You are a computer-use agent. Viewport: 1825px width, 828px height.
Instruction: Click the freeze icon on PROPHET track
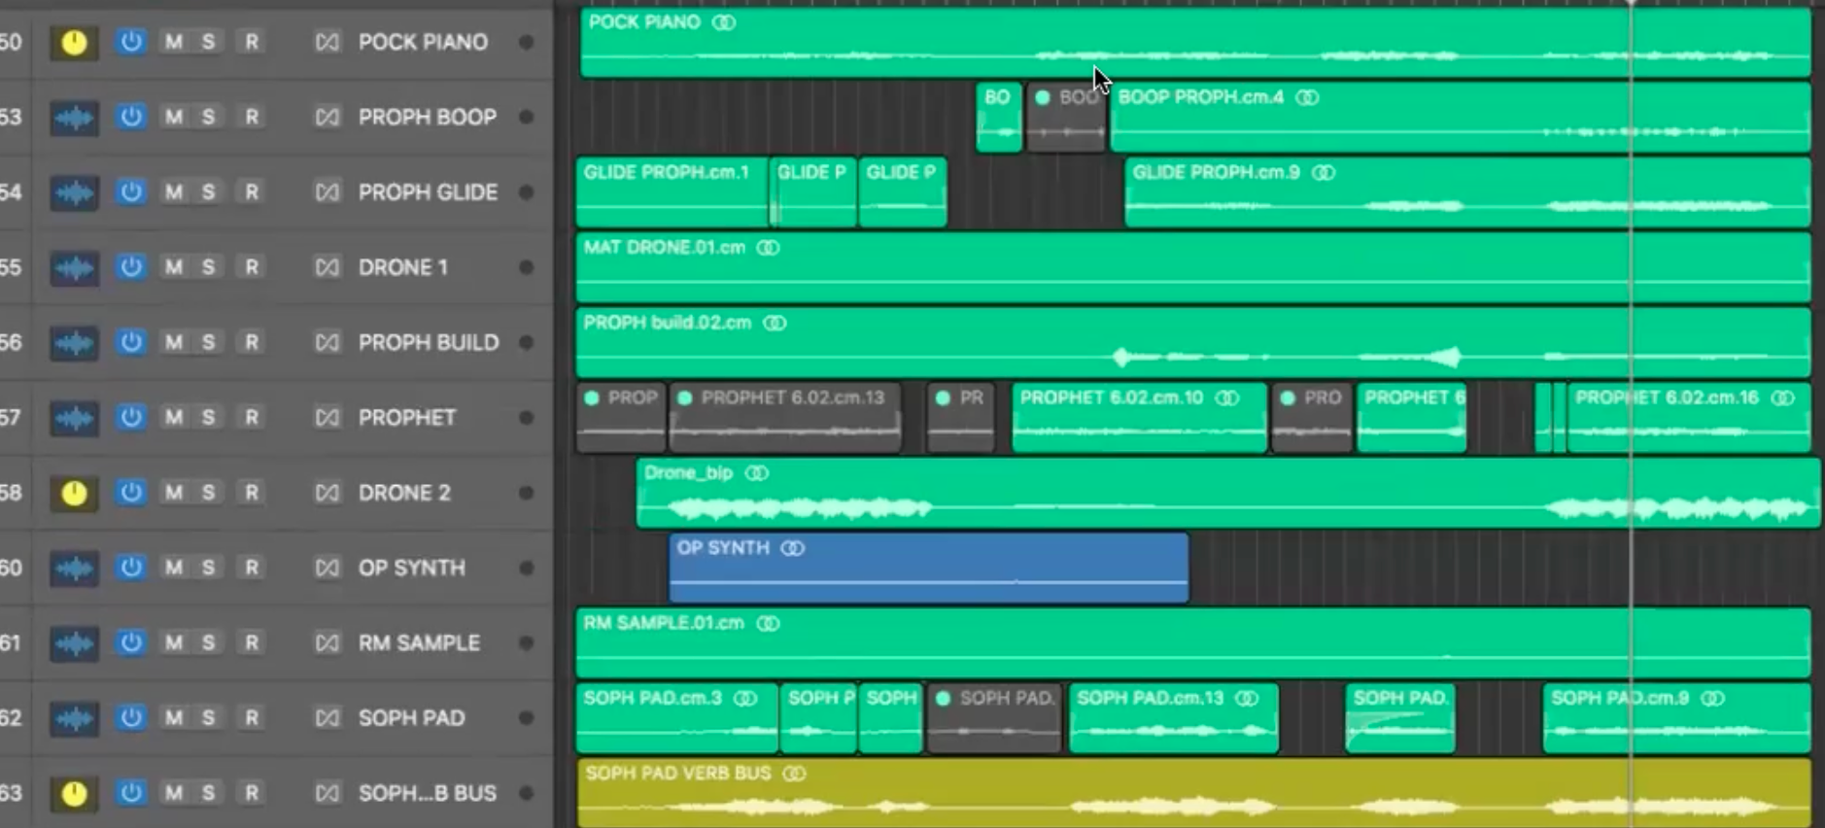327,417
